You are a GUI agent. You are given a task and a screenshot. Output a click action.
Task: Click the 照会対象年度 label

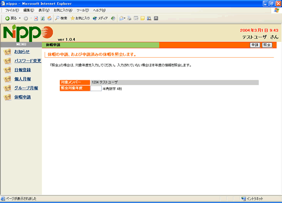pos(75,88)
